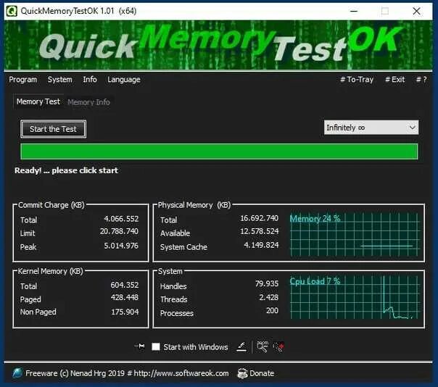Click the Donate link
Screen dimensions: 438x387
pos(262,373)
